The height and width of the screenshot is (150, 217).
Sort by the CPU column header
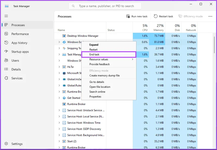(x=141, y=27)
